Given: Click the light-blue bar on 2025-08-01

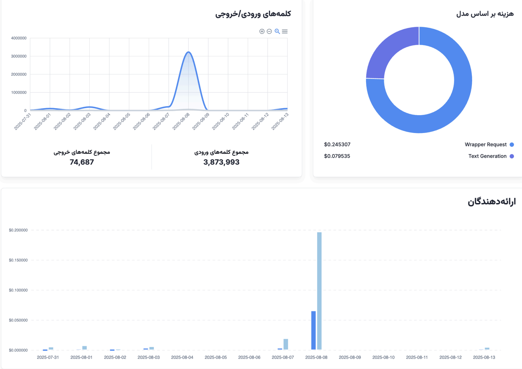Looking at the screenshot, I should 84,348.
